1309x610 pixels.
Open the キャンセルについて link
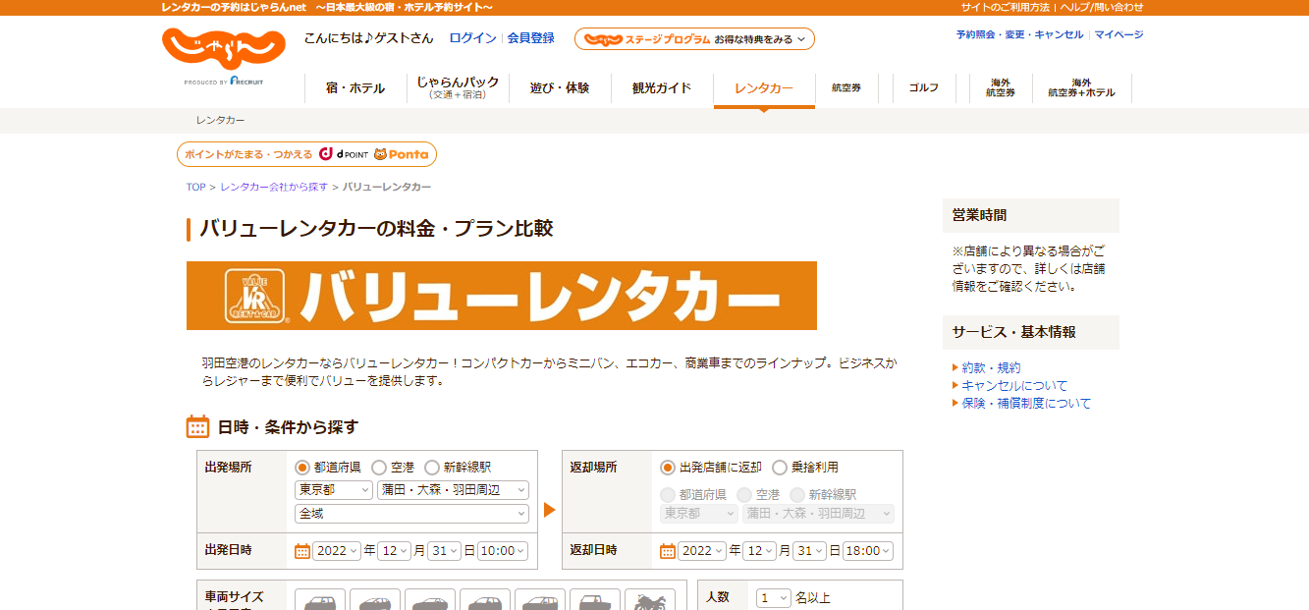tap(1014, 386)
